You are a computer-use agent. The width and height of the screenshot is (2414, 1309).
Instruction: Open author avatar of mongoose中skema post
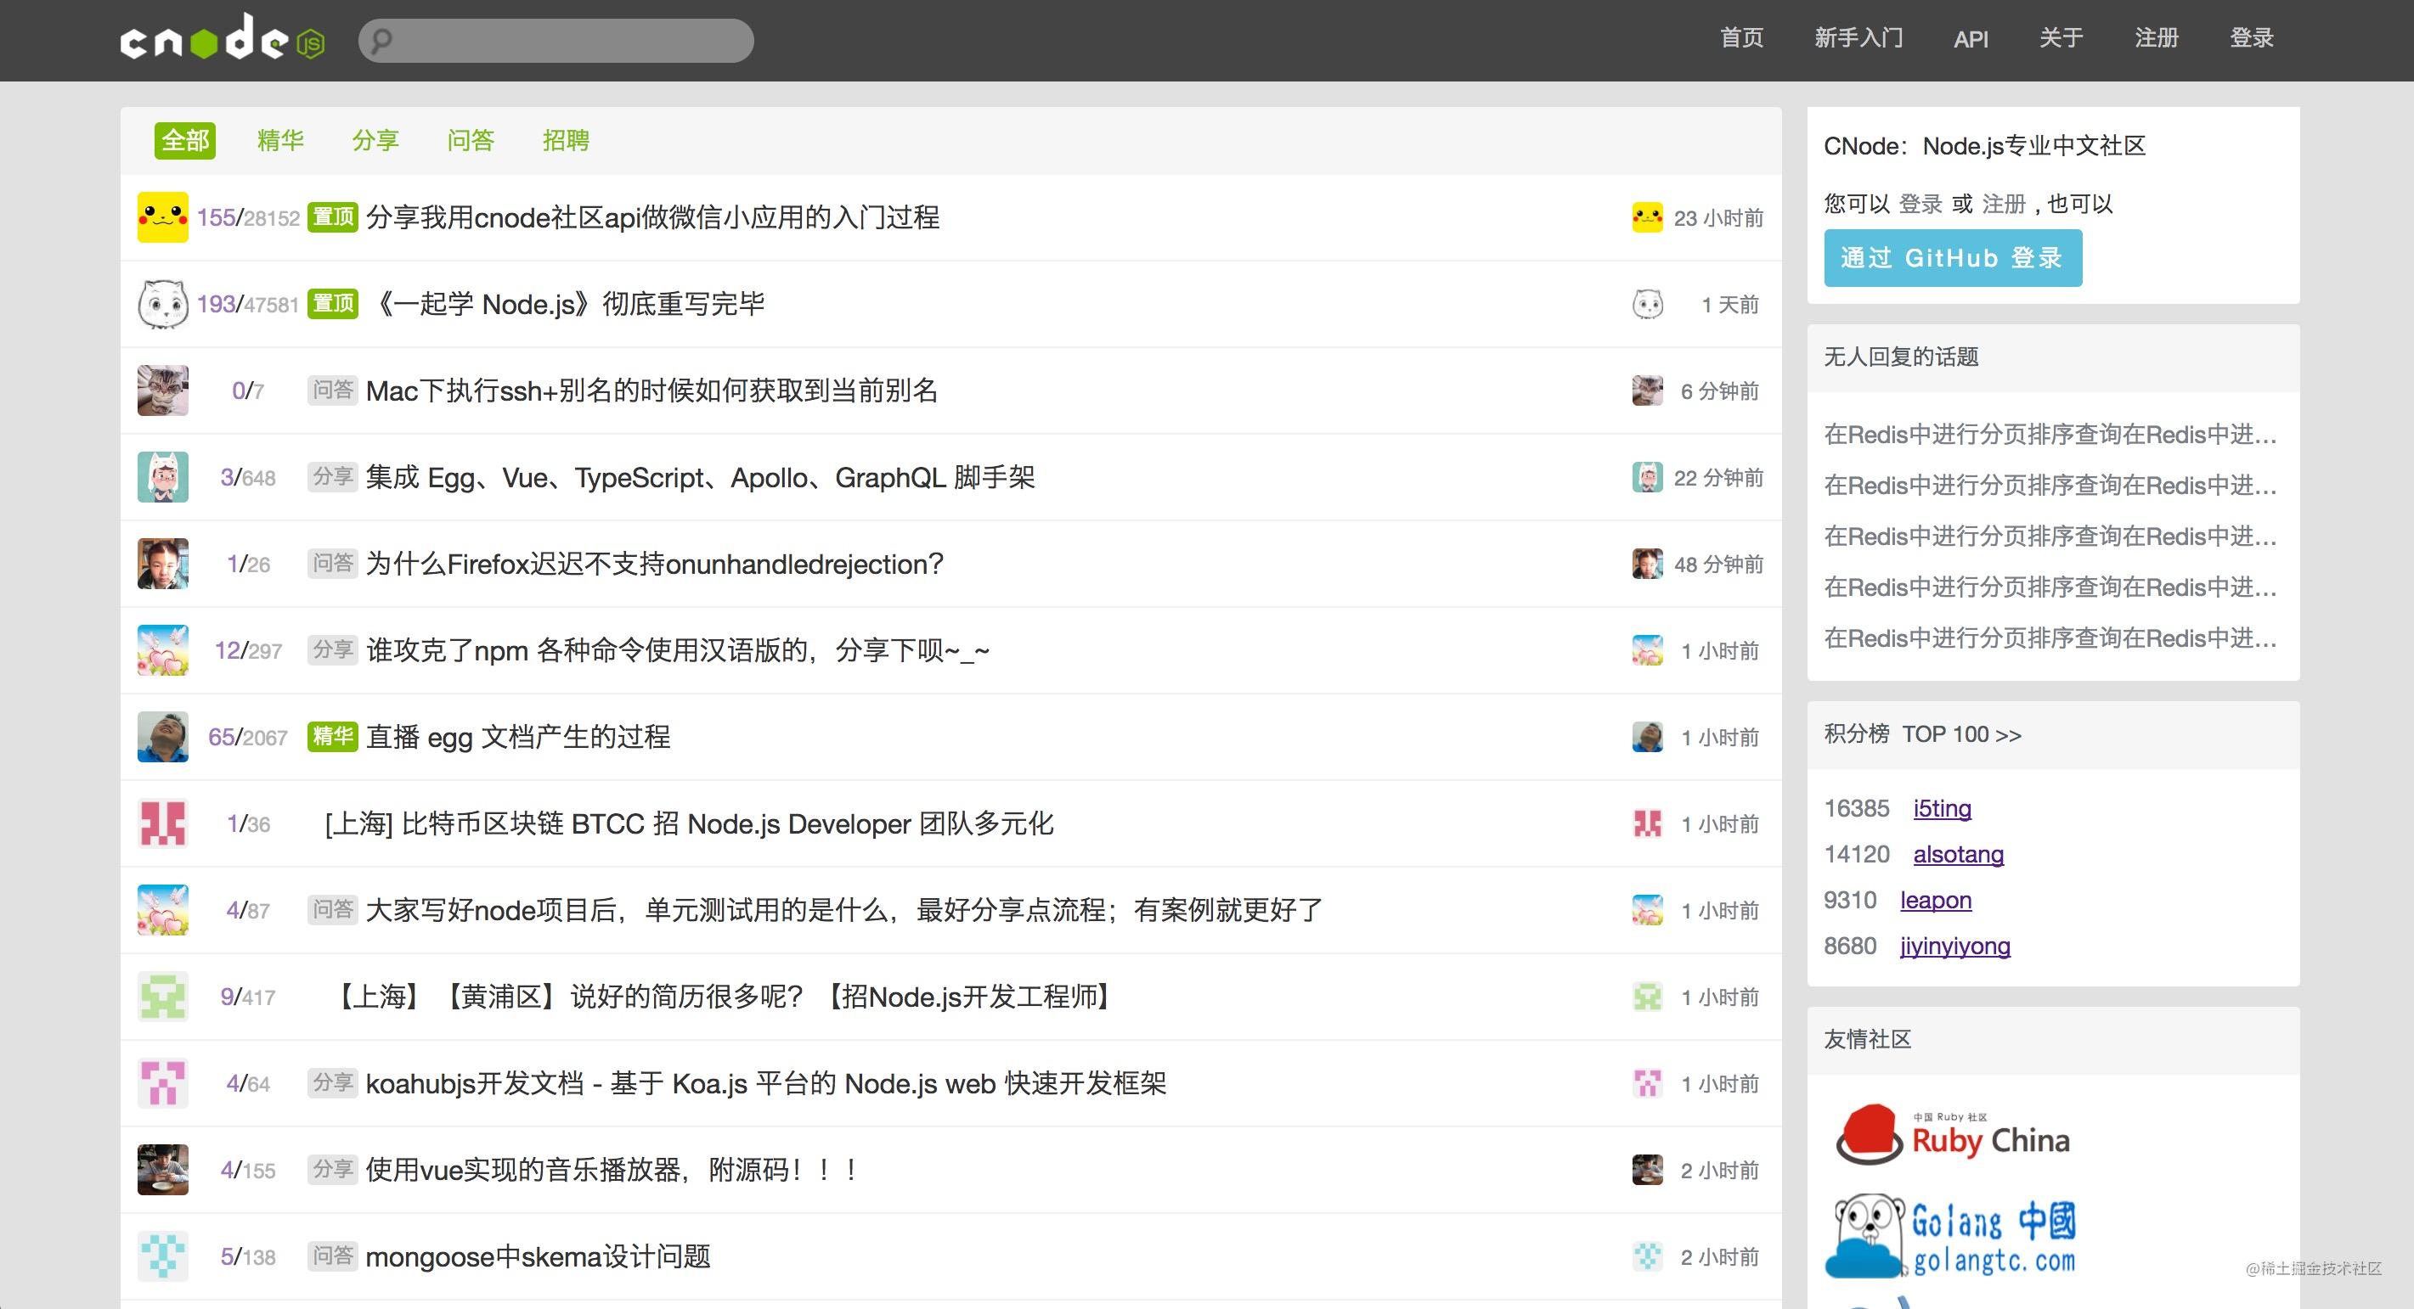click(162, 1256)
